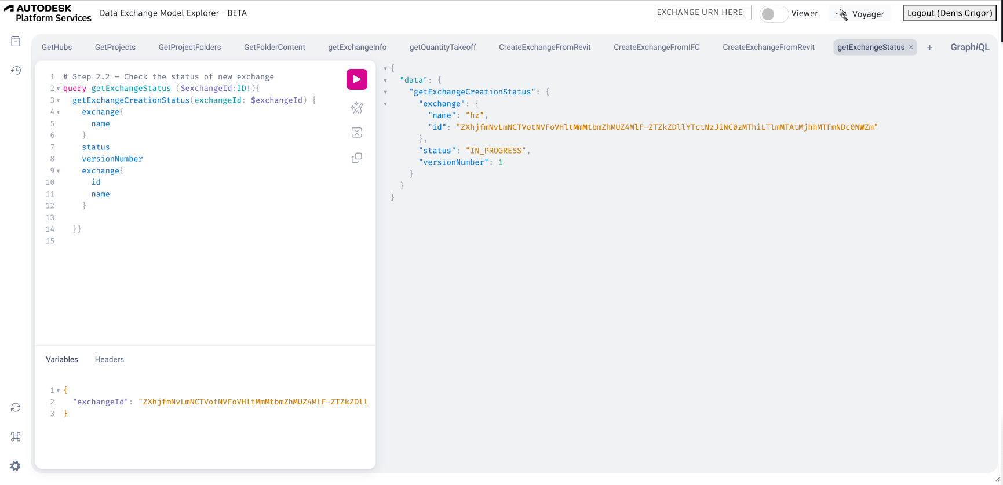The height and width of the screenshot is (485, 1003).
Task: Show query history sidebar icon
Action: click(x=16, y=70)
